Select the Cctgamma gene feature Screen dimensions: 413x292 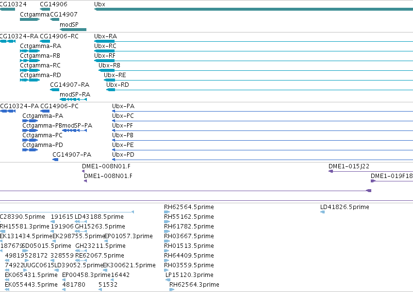(x=30, y=19)
